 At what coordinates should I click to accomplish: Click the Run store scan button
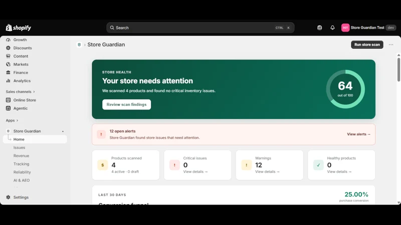[367, 44]
